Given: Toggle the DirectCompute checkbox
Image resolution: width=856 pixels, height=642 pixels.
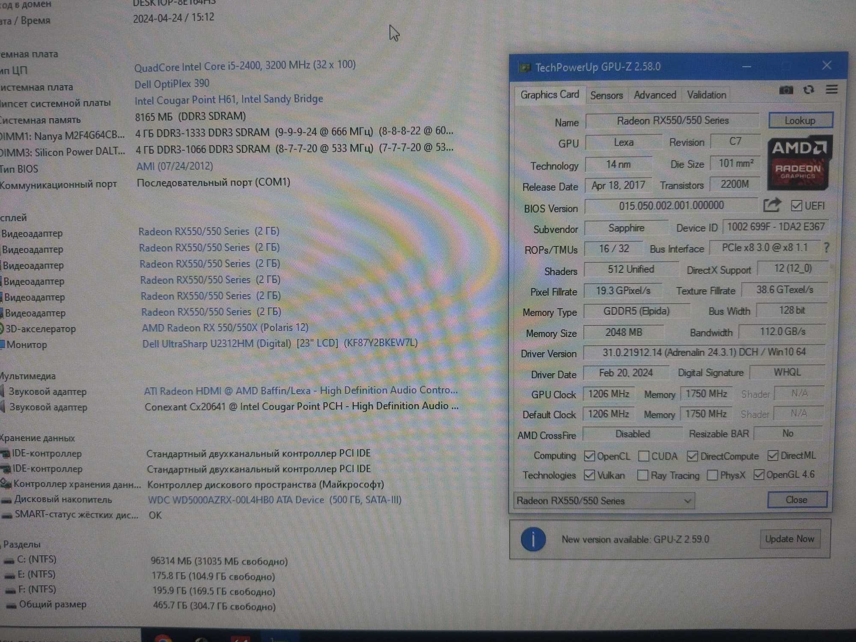Looking at the screenshot, I should pos(692,456).
